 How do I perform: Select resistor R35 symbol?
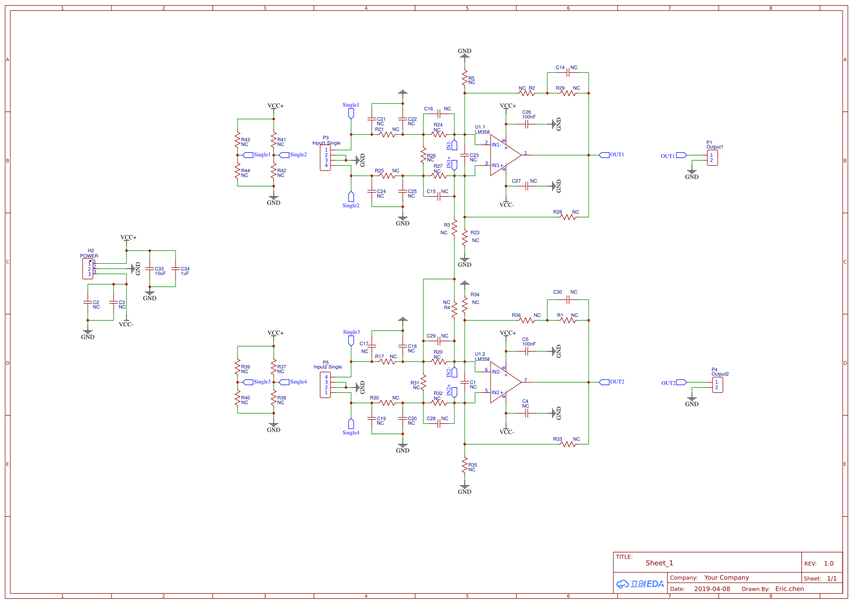point(465,465)
